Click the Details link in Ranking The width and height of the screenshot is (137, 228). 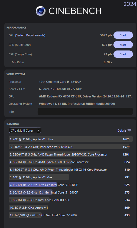coord(122,131)
